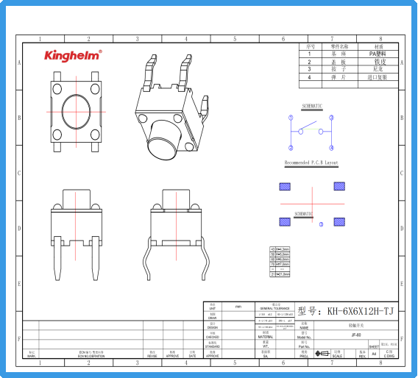Click the 'REVISE' label in the revision block
This screenshot has width=418, height=378.
tap(152, 356)
